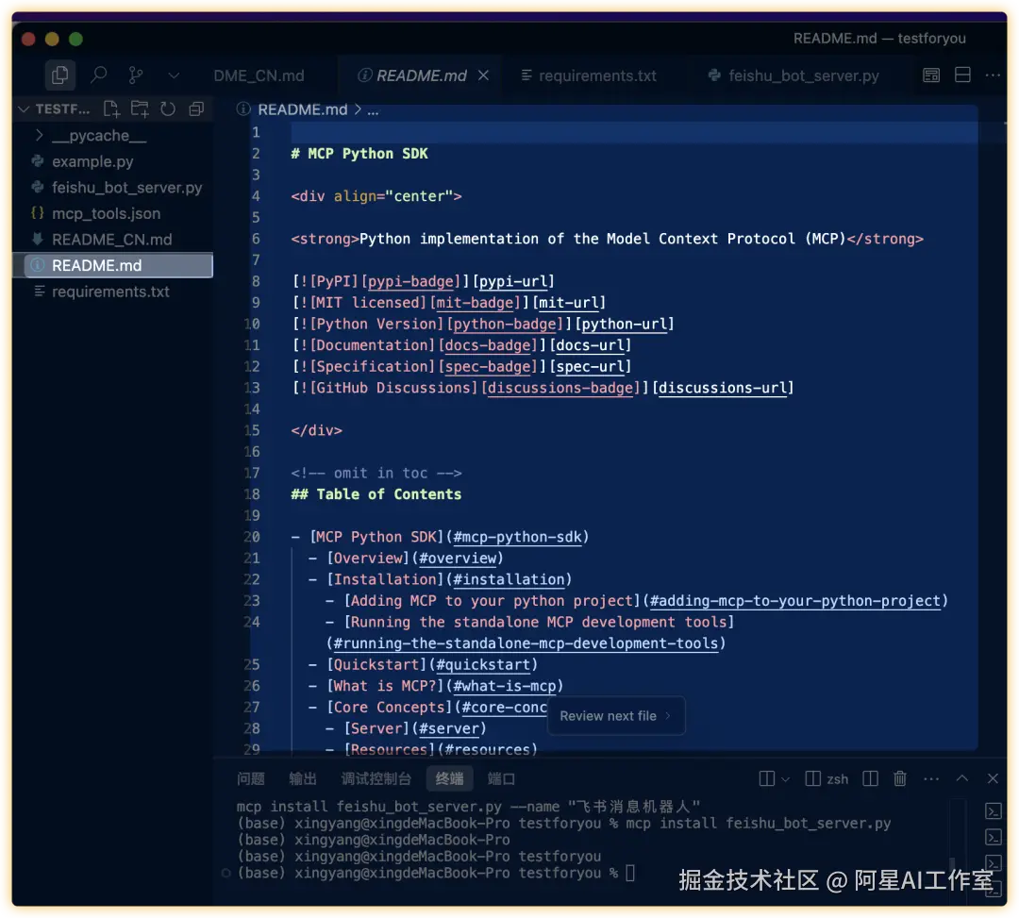Close the terminal panel

pyautogui.click(x=993, y=778)
